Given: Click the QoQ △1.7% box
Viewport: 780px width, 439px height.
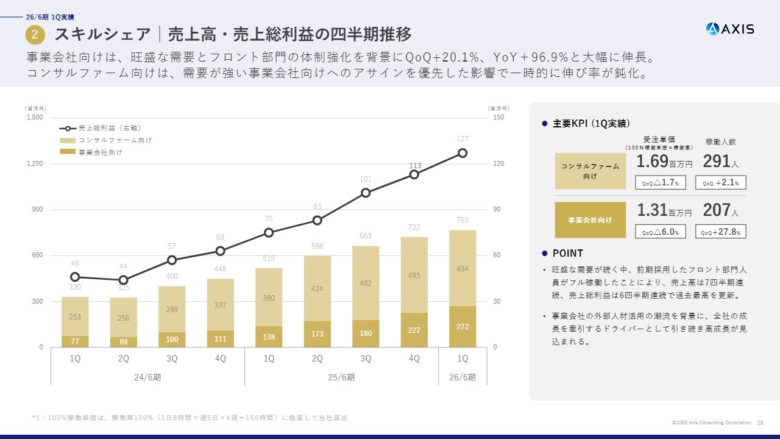Looking at the screenshot, I should point(660,182).
